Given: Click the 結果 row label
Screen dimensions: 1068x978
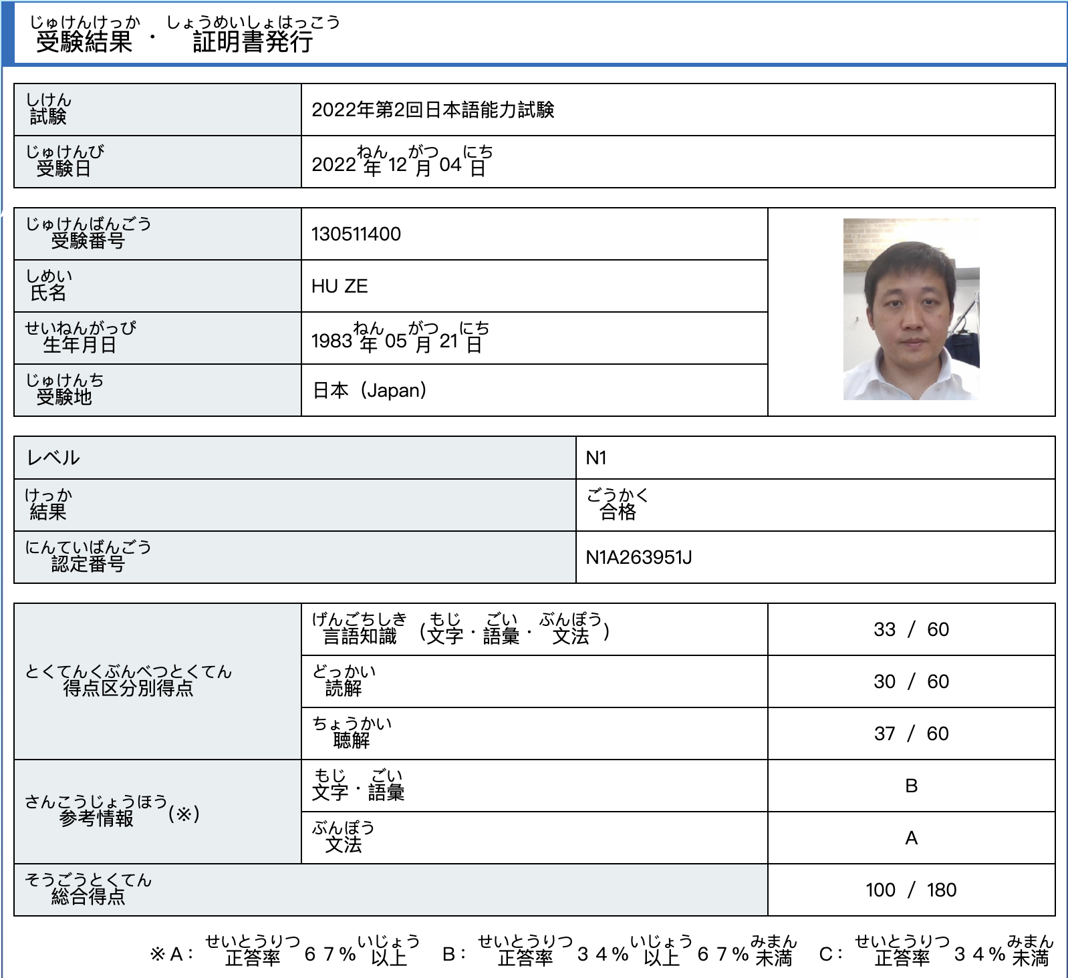Looking at the screenshot, I should [48, 504].
